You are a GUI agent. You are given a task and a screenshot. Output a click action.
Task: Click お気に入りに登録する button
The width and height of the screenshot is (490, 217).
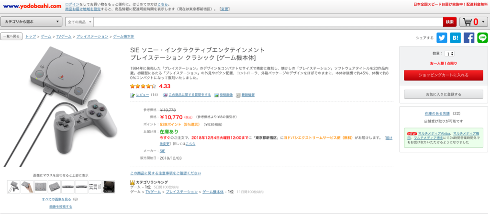444,94
